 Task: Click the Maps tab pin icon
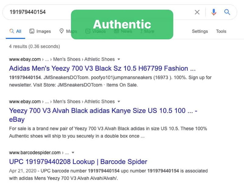coord(61,31)
